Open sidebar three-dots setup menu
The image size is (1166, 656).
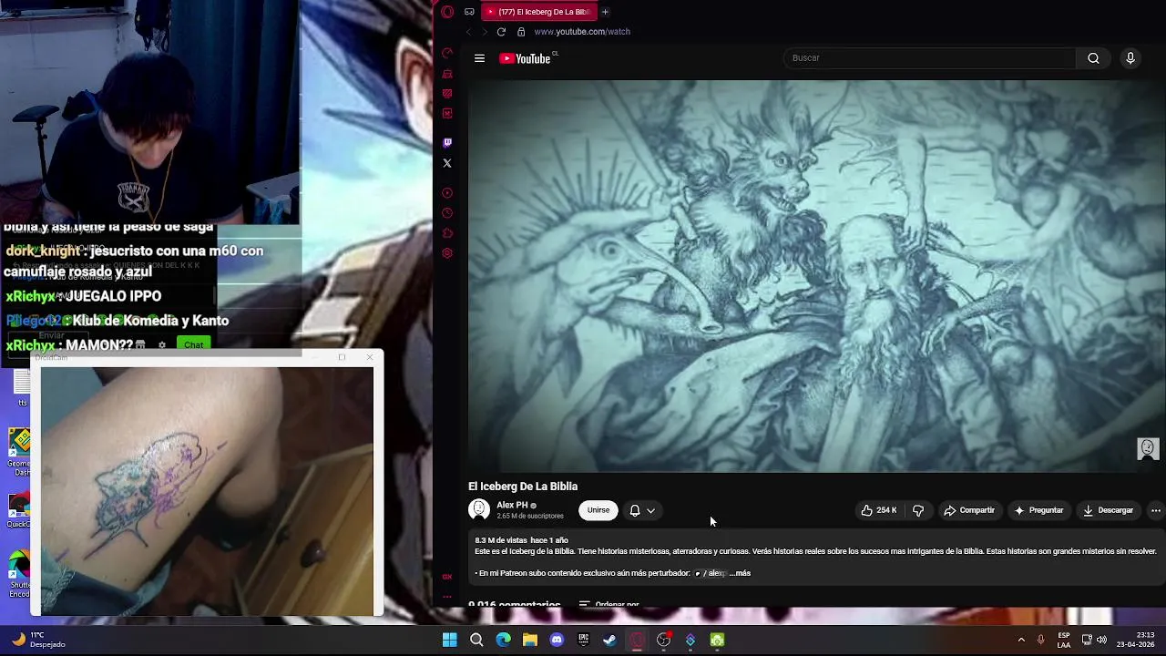point(447,596)
